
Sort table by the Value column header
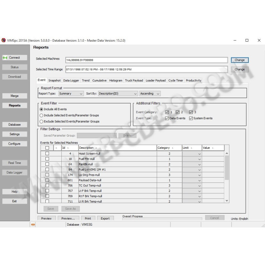pos(213,148)
